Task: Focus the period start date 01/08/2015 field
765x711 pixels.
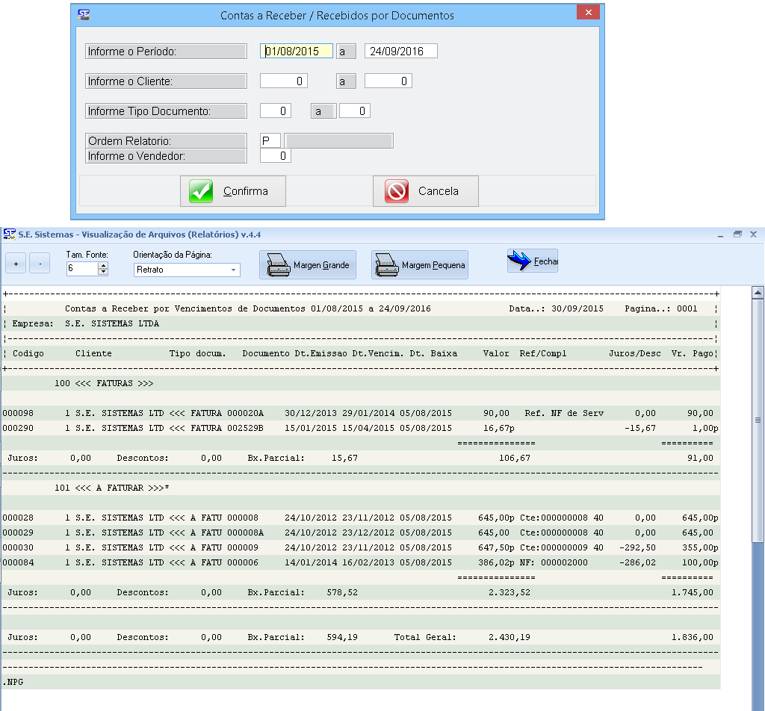Action: [x=296, y=51]
